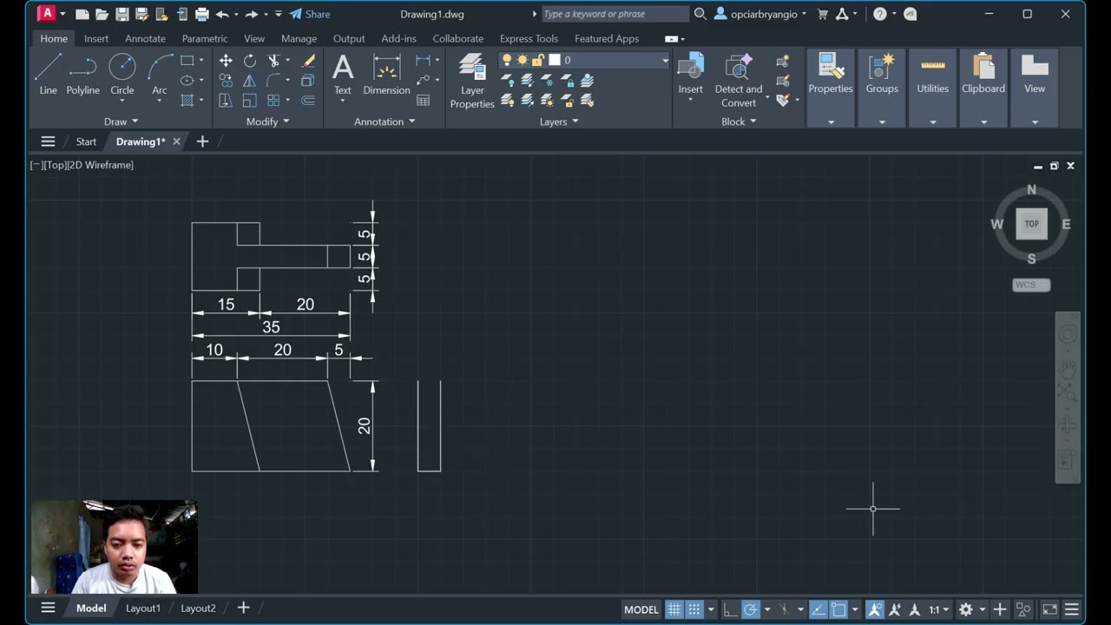Toggle auto-scale for annotations

(895, 609)
